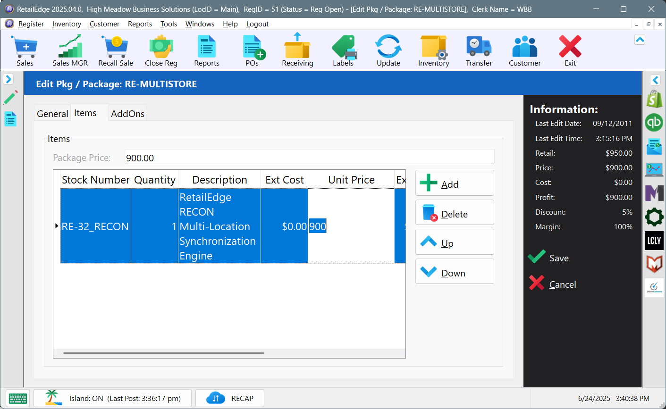Open the Customer menu
The height and width of the screenshot is (409, 666).
tap(104, 24)
